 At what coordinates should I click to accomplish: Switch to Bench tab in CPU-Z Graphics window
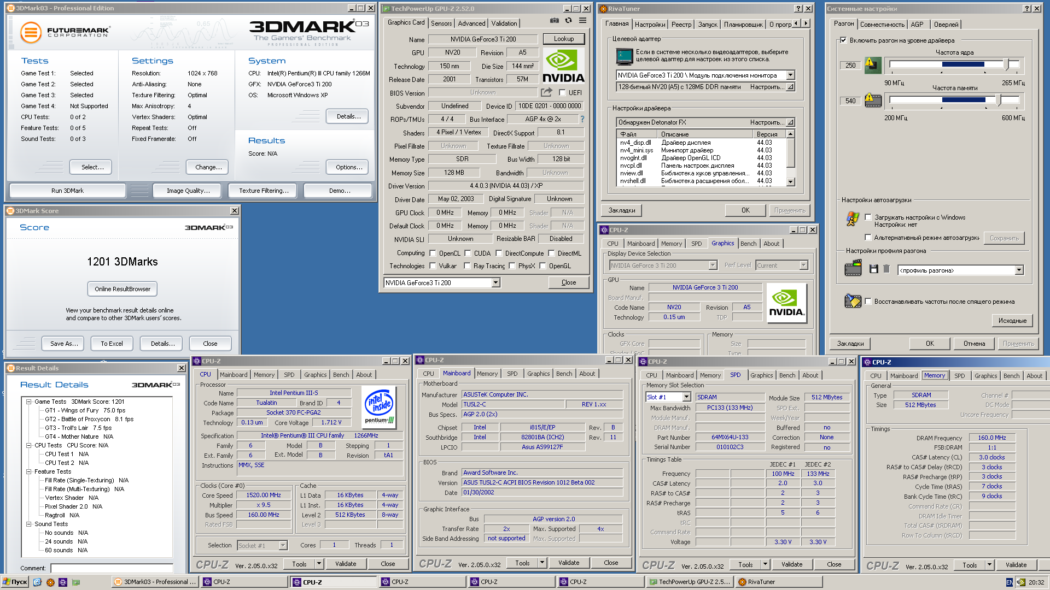(748, 244)
